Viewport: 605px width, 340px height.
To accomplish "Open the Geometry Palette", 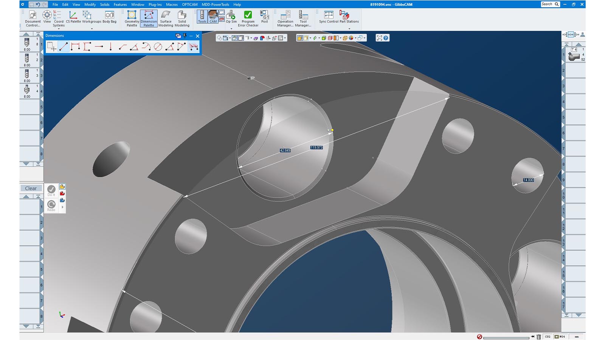I will pos(132,19).
